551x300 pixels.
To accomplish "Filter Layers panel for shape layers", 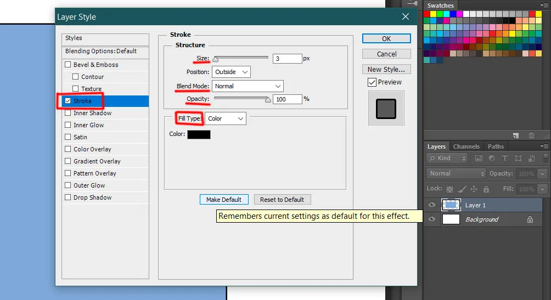I will tap(518, 159).
